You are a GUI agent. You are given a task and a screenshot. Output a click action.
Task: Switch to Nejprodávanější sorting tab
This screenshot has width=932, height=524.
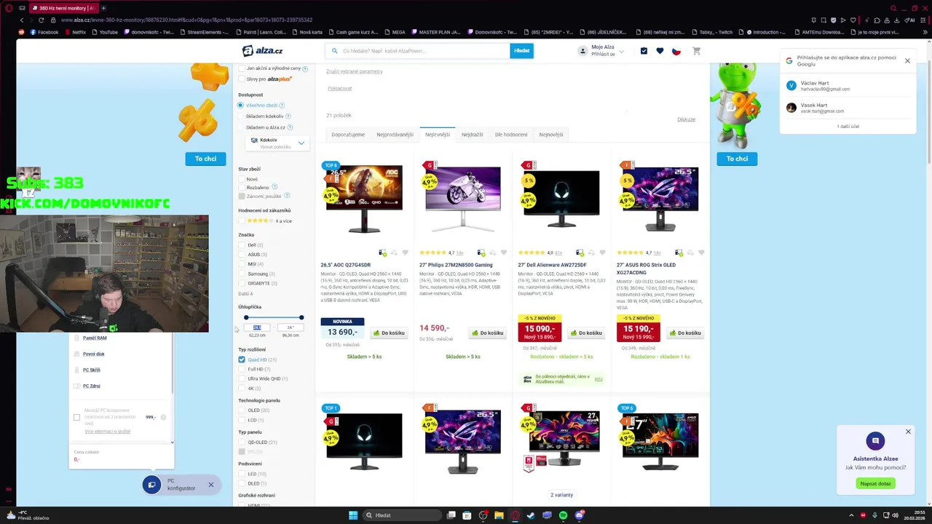395,135
